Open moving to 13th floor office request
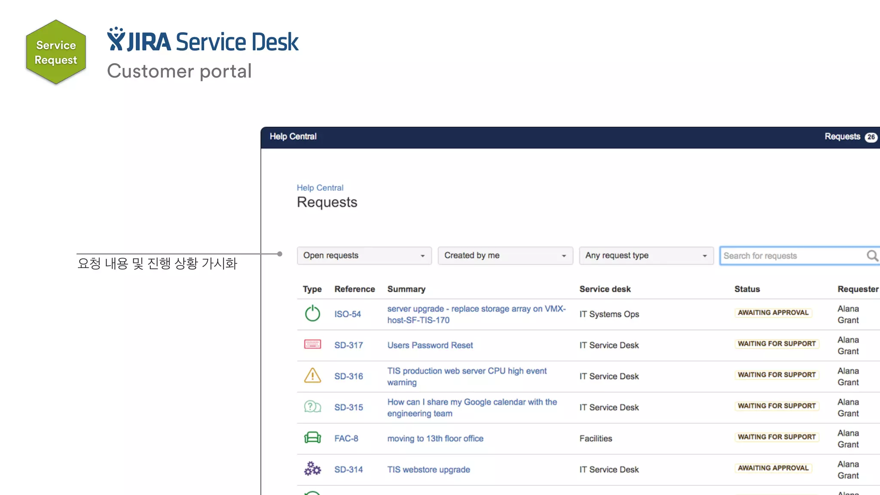Screen dimensions: 880x495 coord(435,438)
